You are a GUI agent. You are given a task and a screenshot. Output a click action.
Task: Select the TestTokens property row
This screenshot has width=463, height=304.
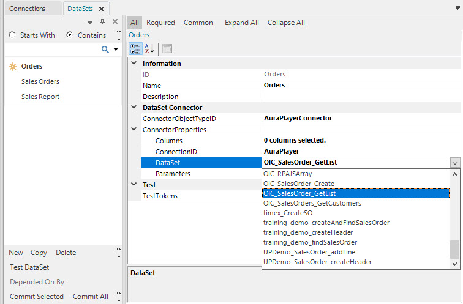click(201, 196)
